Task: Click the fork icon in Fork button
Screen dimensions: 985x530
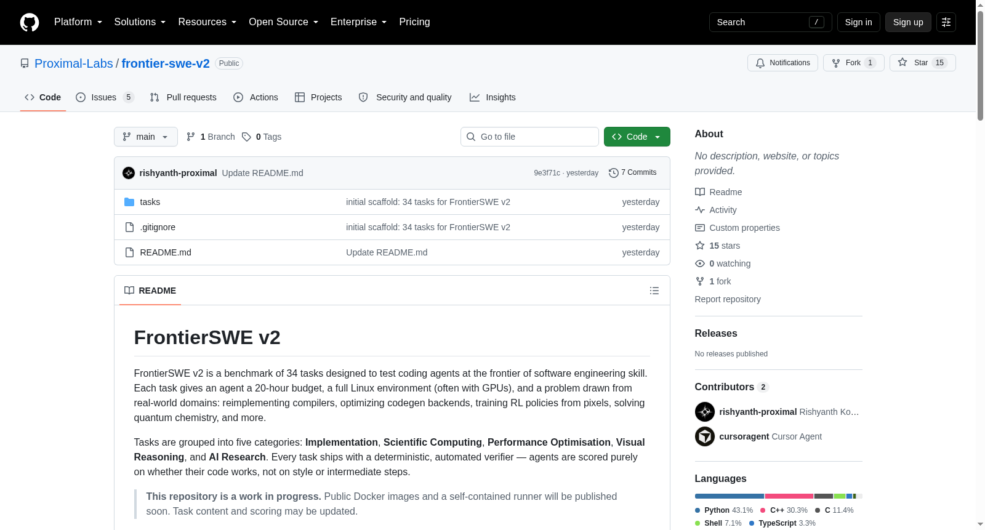Action: [x=836, y=63]
